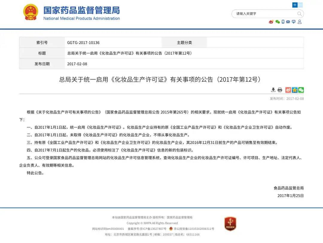This screenshot has height=243, width=323.
Task: Click the national emblem logo
Action: [x=31, y=12]
